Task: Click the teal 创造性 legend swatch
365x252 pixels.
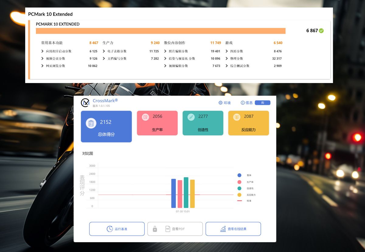Action: 239,188
